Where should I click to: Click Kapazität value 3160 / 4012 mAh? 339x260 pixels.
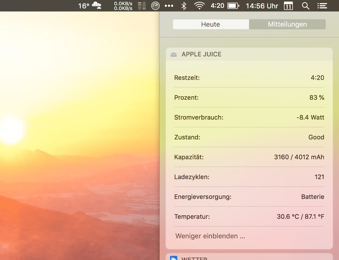tap(299, 157)
